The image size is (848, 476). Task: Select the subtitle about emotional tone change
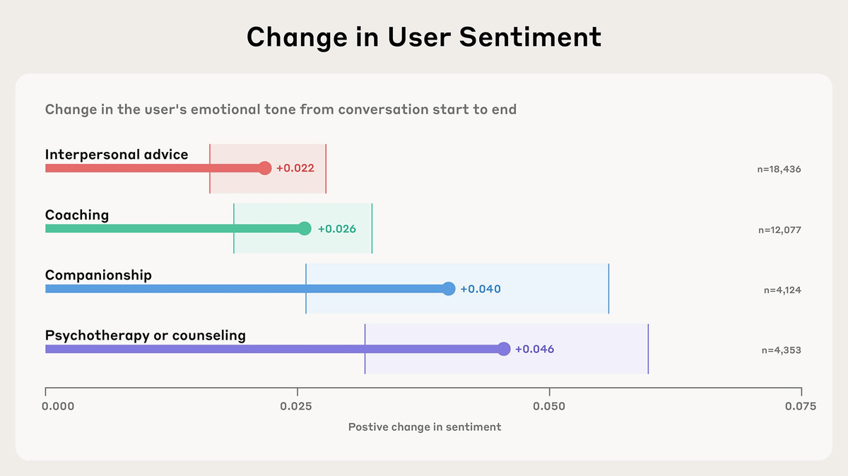pos(281,109)
